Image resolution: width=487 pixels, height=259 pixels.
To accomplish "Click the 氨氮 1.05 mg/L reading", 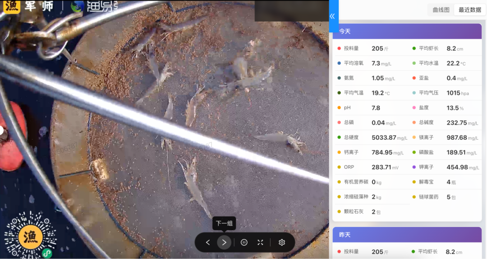I will [383, 78].
